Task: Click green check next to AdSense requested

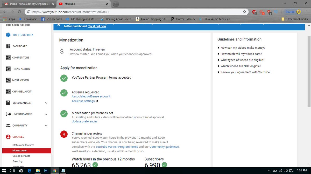Action: click(x=64, y=93)
